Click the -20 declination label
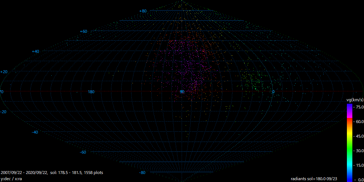Viewport: 364px width, 182px height. (x=3, y=112)
